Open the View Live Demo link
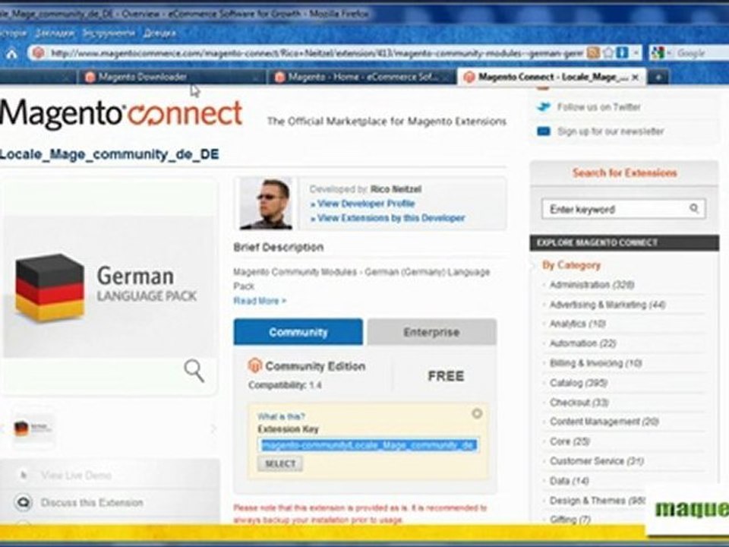The image size is (729, 547). (76, 475)
